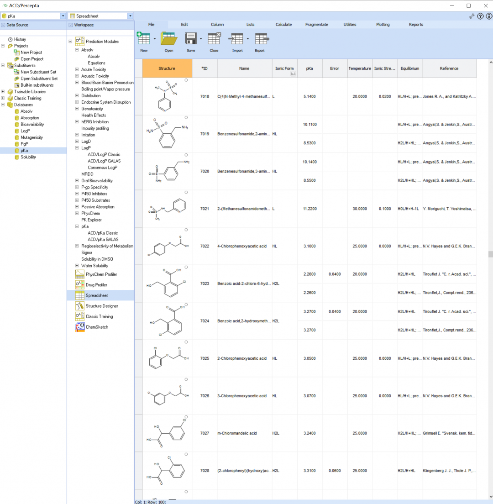This screenshot has width=493, height=504.
Task: Launch the Structure Designer module
Action: pyautogui.click(x=101, y=306)
